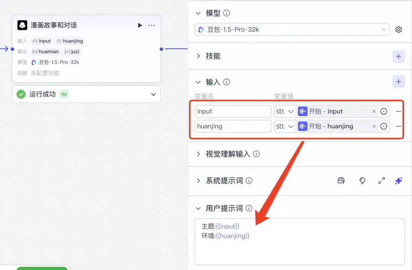Remove the huanjing variable row
Image resolution: width=412 pixels, height=270 pixels.
point(398,126)
